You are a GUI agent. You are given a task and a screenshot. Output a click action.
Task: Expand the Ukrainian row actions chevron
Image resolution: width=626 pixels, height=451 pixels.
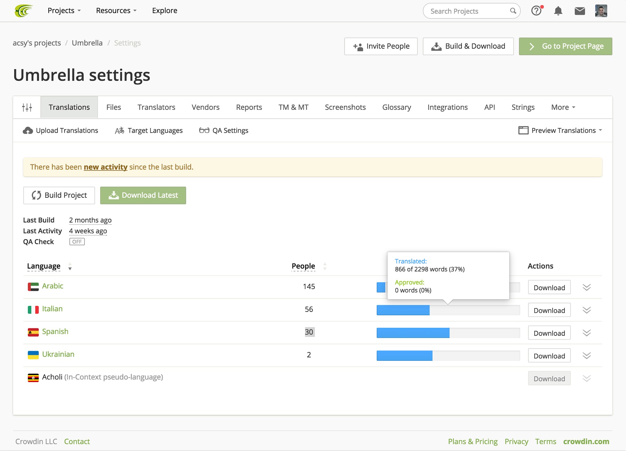[x=586, y=356]
